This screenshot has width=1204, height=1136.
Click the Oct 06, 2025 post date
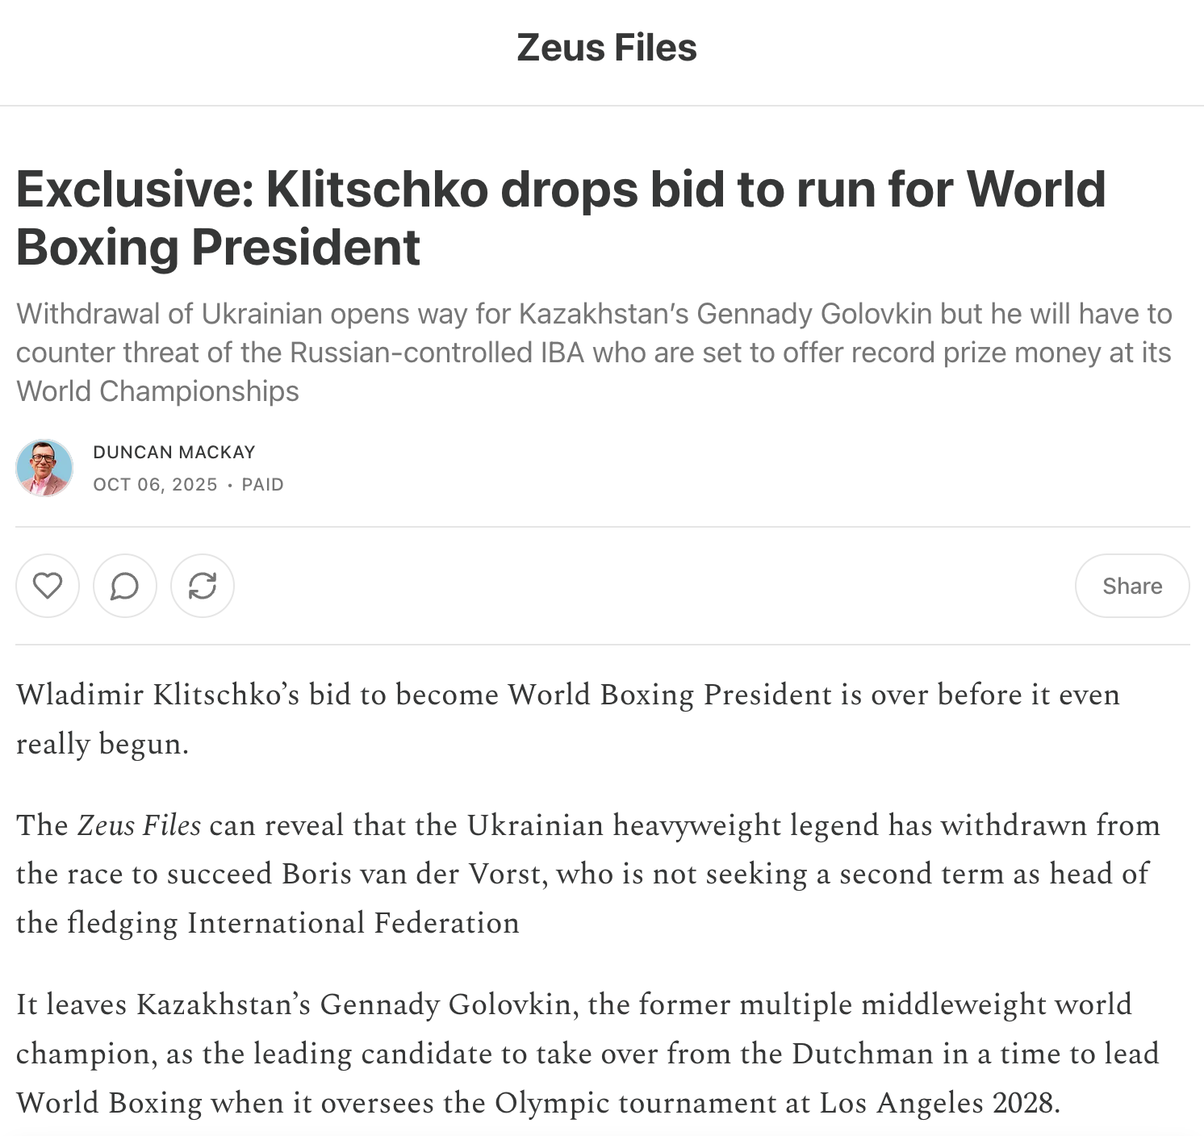[x=155, y=484]
